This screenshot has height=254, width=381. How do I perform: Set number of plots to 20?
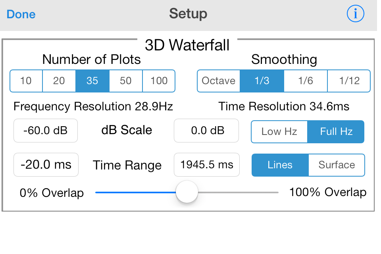coord(59,81)
